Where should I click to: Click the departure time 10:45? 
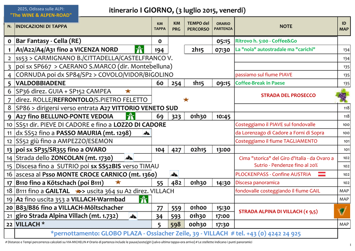(223, 116)
